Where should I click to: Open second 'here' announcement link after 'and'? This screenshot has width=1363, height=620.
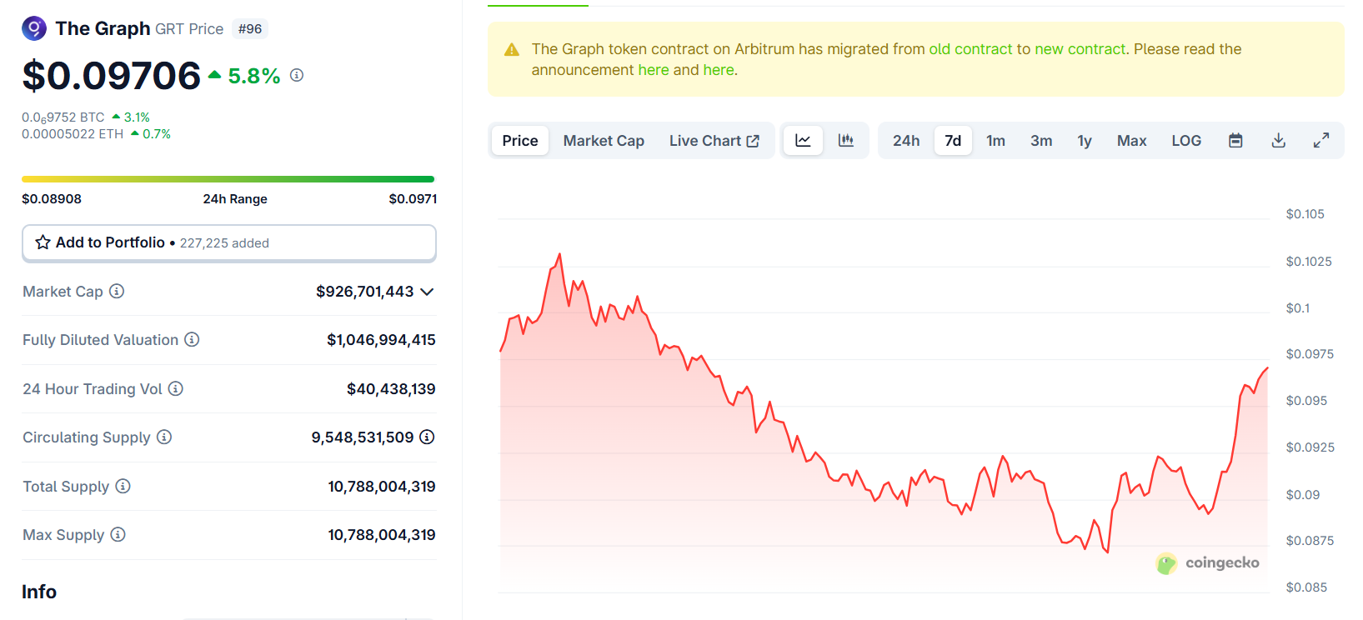719,70
